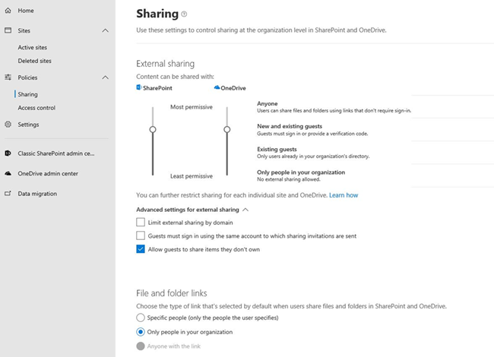Click the External sharing heading

click(166, 64)
